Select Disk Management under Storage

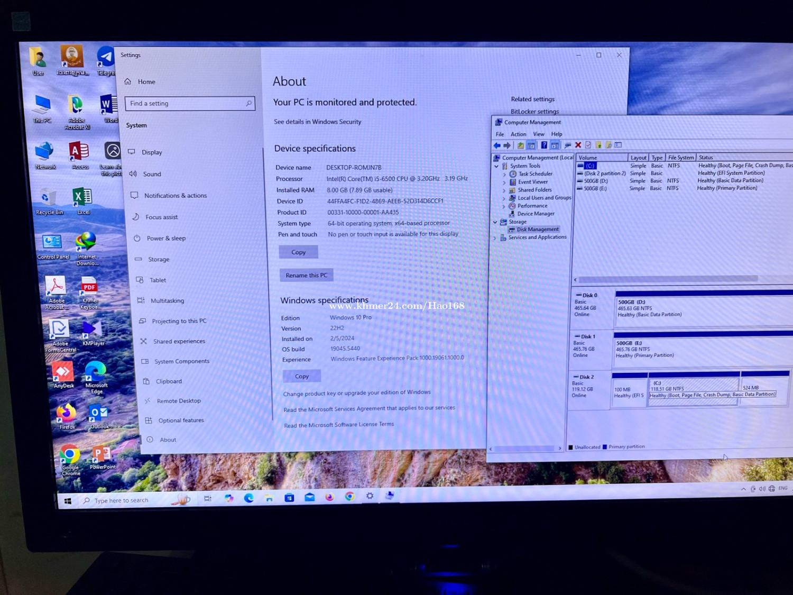(x=537, y=230)
